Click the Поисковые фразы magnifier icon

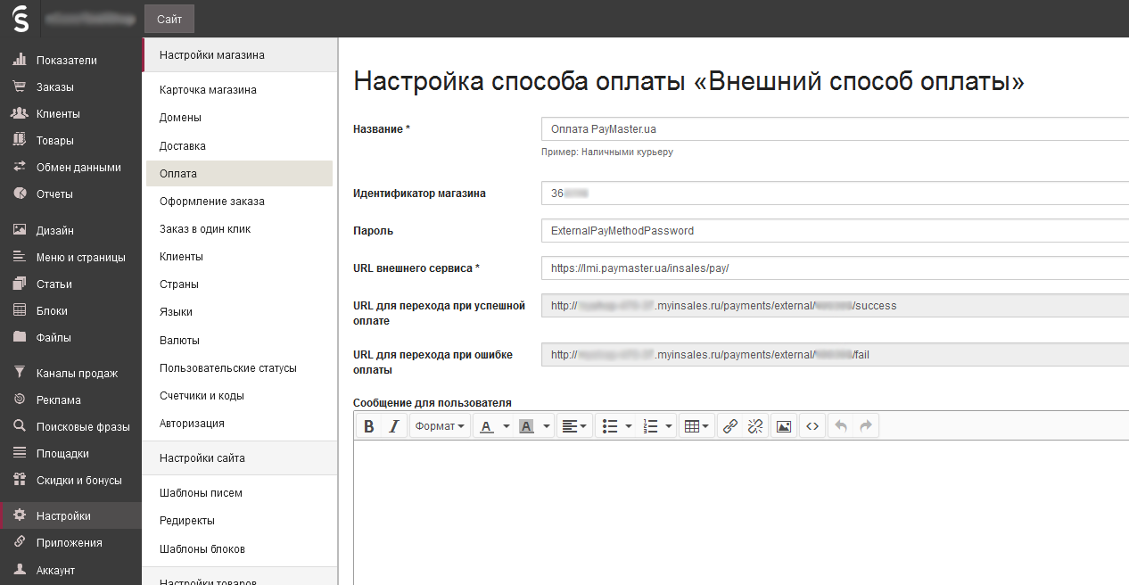19,426
